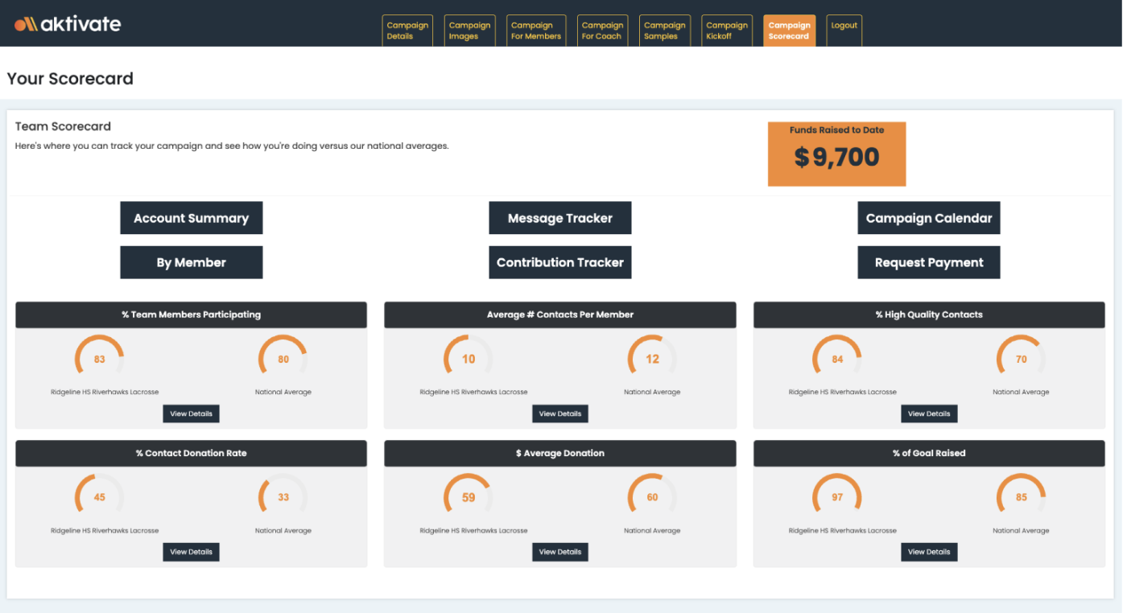1127x613 pixels.
Task: Open the Account Summary page
Action: point(192,218)
